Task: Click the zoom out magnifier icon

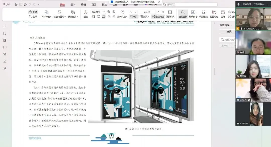Action: tap(109, 12)
